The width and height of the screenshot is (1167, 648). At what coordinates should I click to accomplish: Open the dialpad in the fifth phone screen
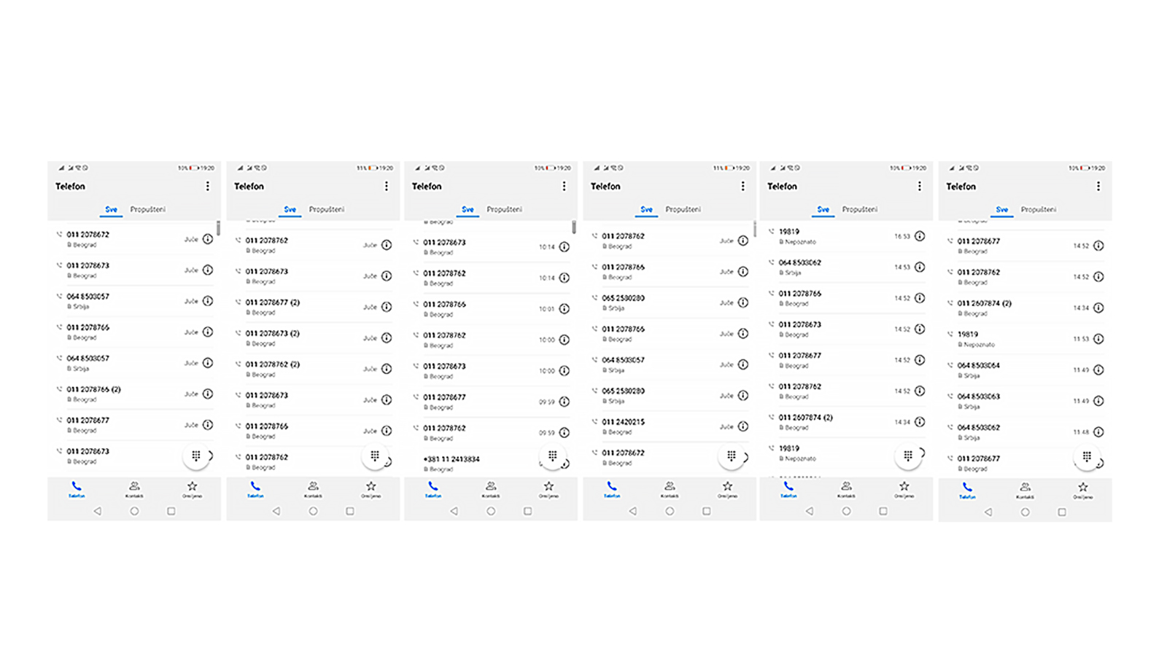[908, 456]
